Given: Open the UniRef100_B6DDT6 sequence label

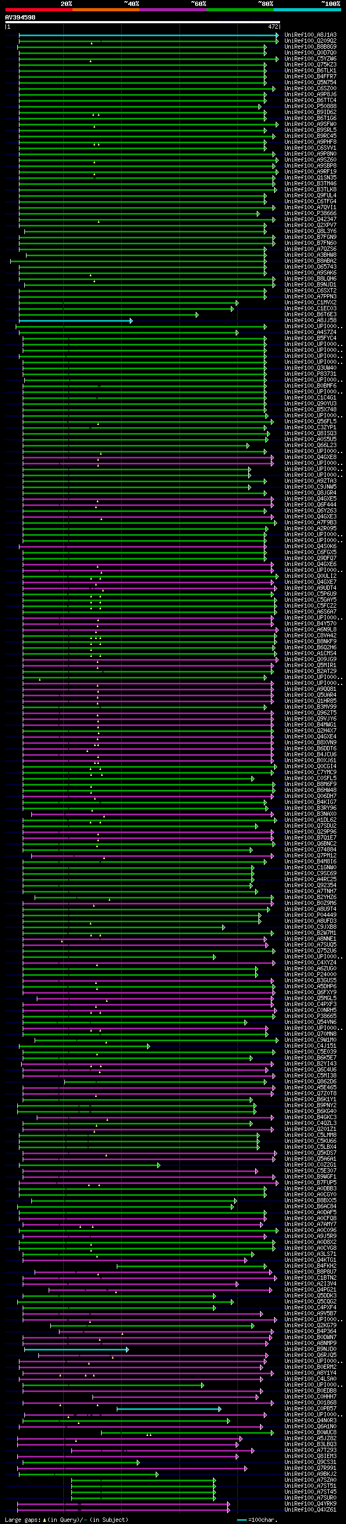Looking at the screenshot, I should point(310,748).
